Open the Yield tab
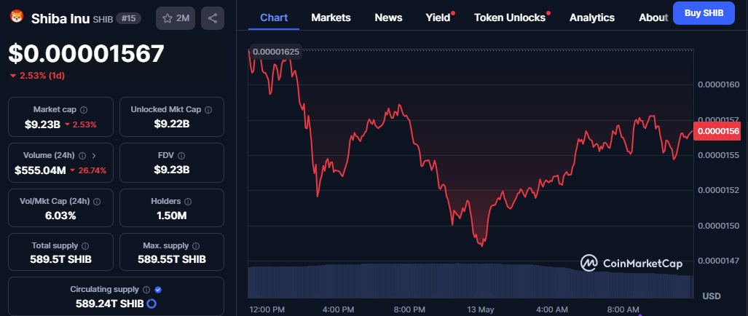The image size is (748, 316). [x=438, y=17]
